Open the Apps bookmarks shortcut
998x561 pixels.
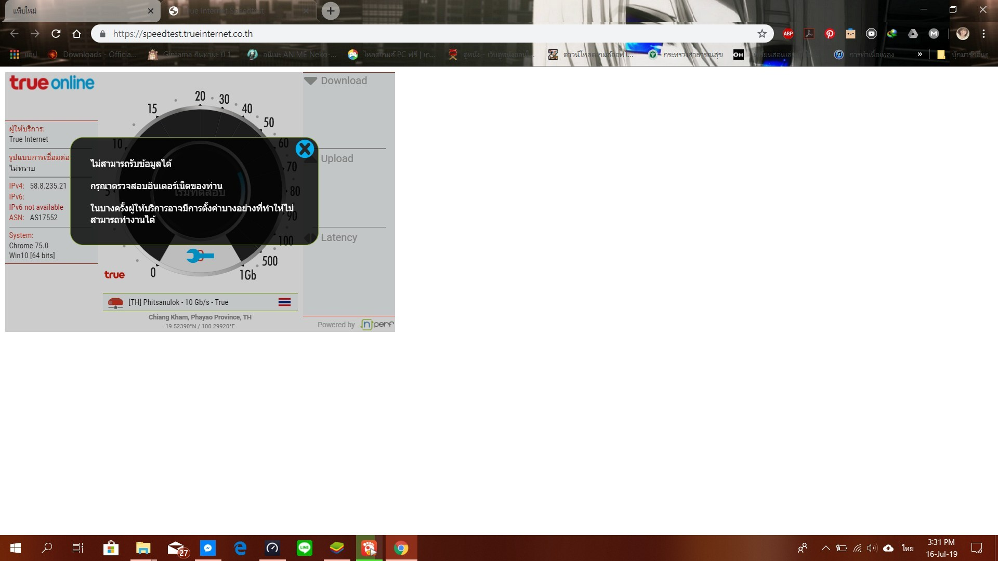coord(23,55)
